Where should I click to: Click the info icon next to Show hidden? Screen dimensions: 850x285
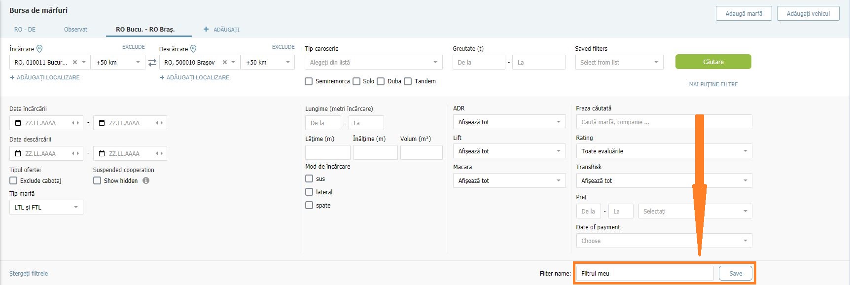[146, 180]
